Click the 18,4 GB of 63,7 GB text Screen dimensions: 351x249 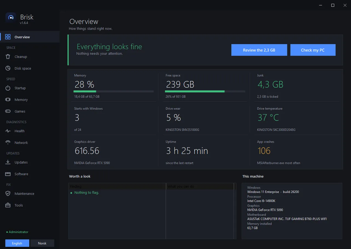(87, 97)
